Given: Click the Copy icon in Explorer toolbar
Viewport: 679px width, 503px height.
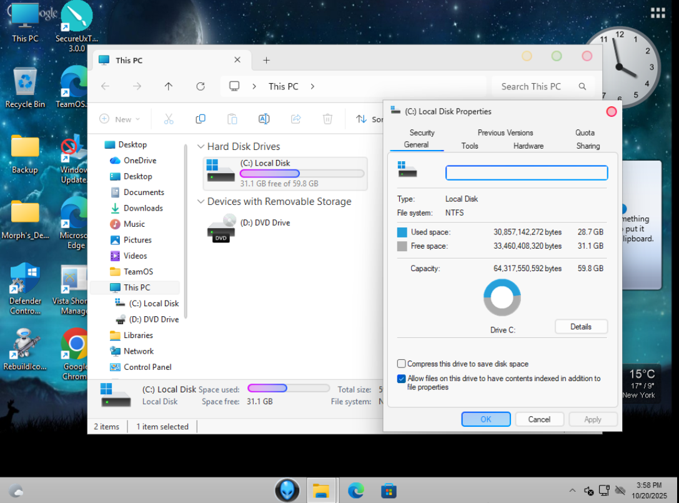Looking at the screenshot, I should pyautogui.click(x=201, y=119).
